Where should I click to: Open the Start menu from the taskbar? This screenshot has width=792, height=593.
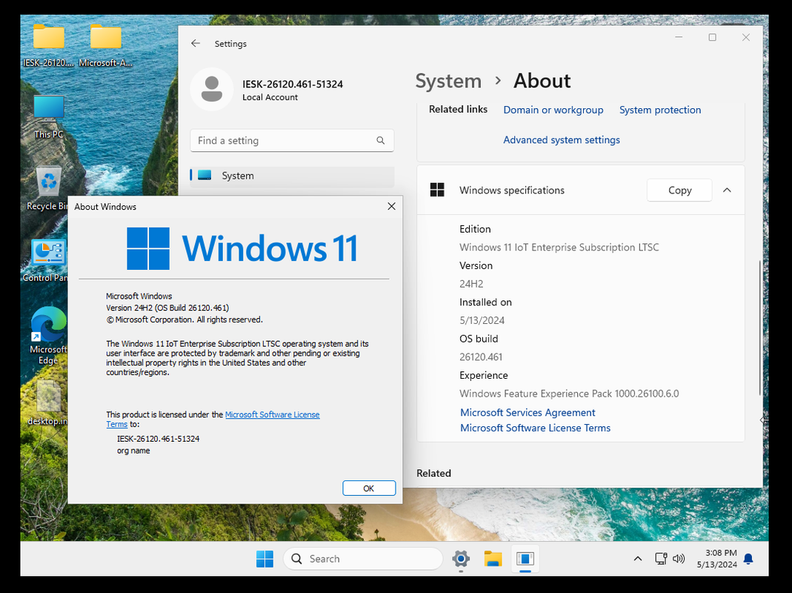coord(264,559)
